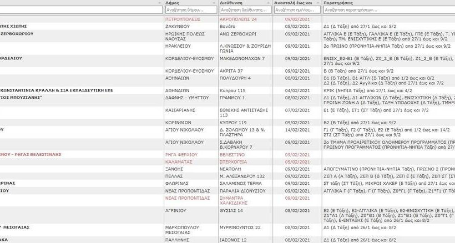
Task: Focus the Αναζήτηση ημ/νίας date filter
Action: click(x=297, y=10)
